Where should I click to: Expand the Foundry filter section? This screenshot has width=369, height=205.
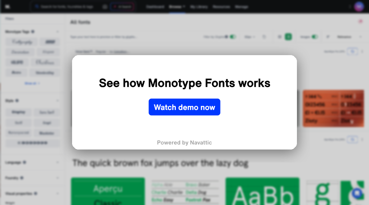pos(58,178)
